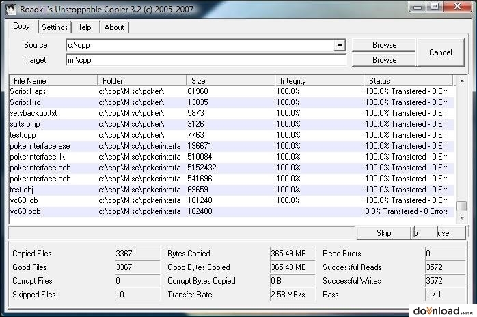Expand the Source path dropdown
This screenshot has width=477, height=317.
point(340,46)
